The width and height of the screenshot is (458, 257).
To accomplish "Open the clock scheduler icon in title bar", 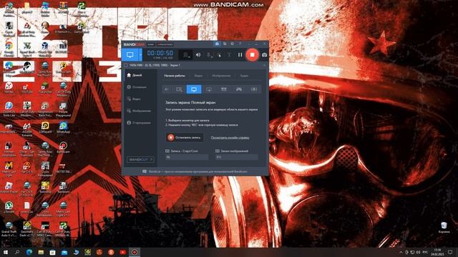I will coord(232,44).
